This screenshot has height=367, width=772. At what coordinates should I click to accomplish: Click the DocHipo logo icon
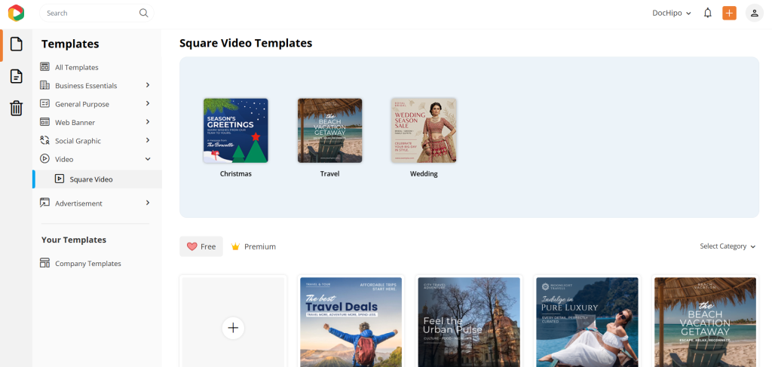pyautogui.click(x=16, y=13)
